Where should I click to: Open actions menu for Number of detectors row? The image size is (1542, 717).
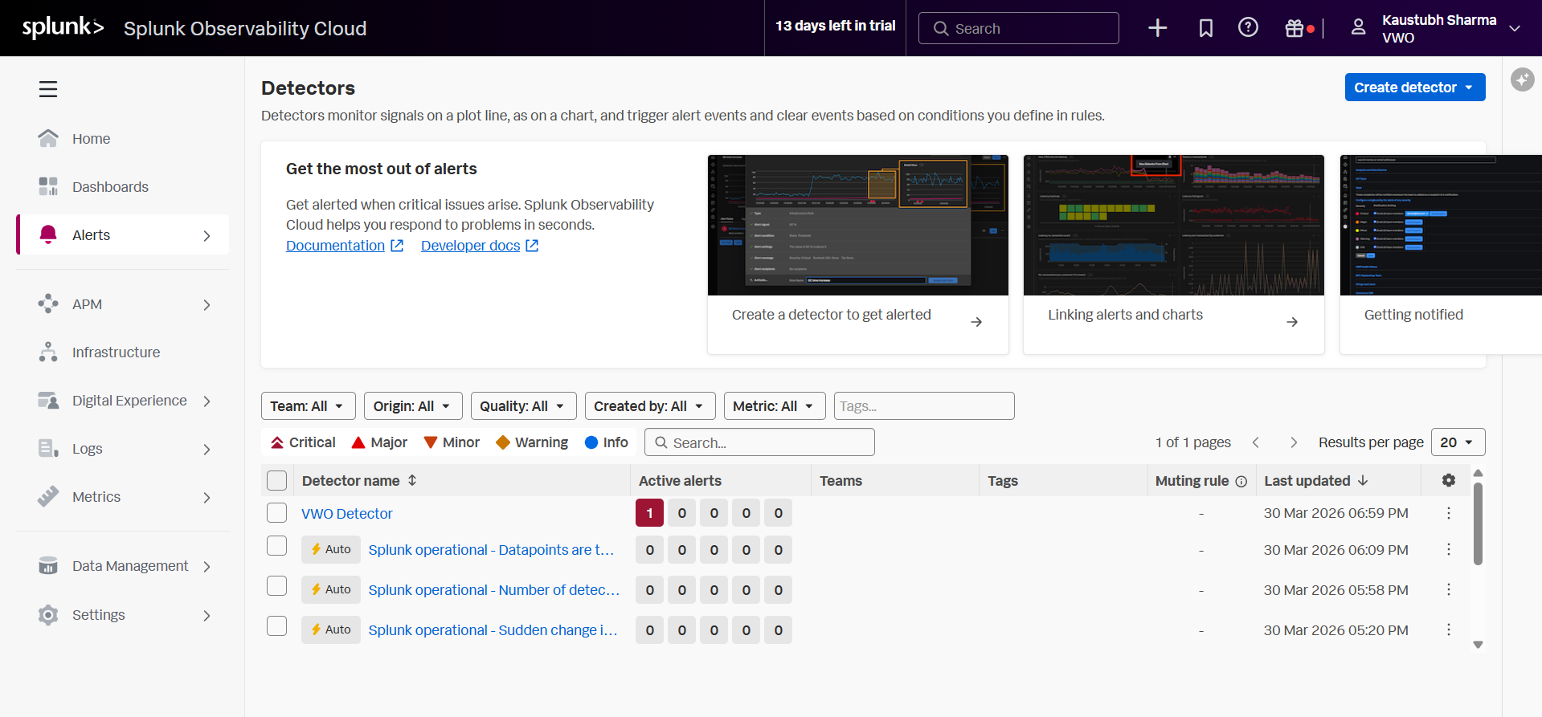pos(1449,590)
